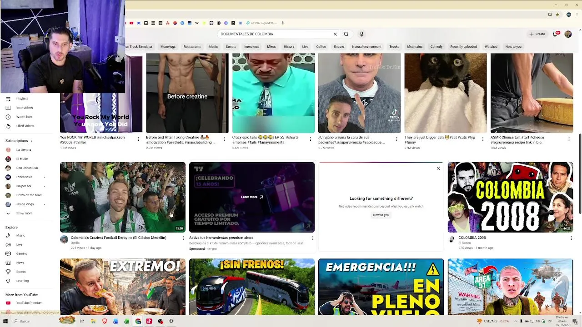Select the Motovlogs filter chip
This screenshot has height=327, width=582.
click(x=168, y=46)
